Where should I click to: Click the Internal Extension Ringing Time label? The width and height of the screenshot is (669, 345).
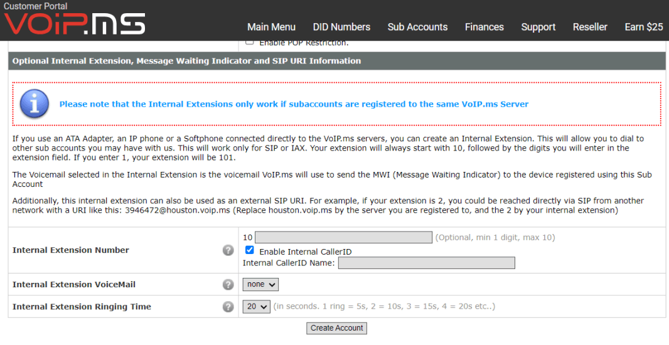[x=82, y=307]
